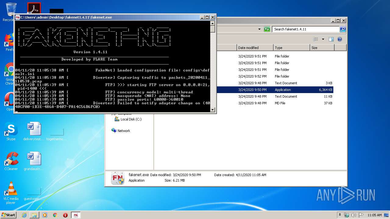Open Internet Explorer from taskbar
Screen dimensions: 390x219
[24, 215]
